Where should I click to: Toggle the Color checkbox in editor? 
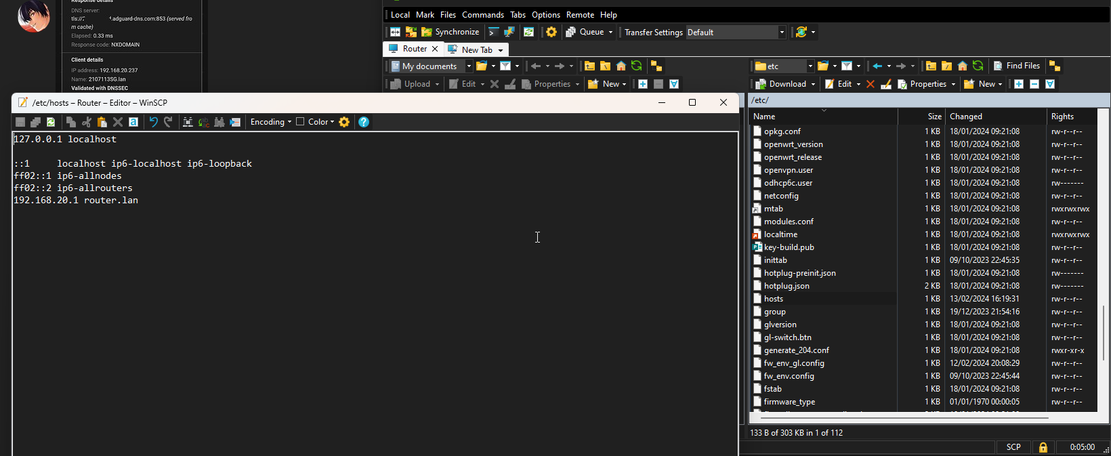point(300,122)
